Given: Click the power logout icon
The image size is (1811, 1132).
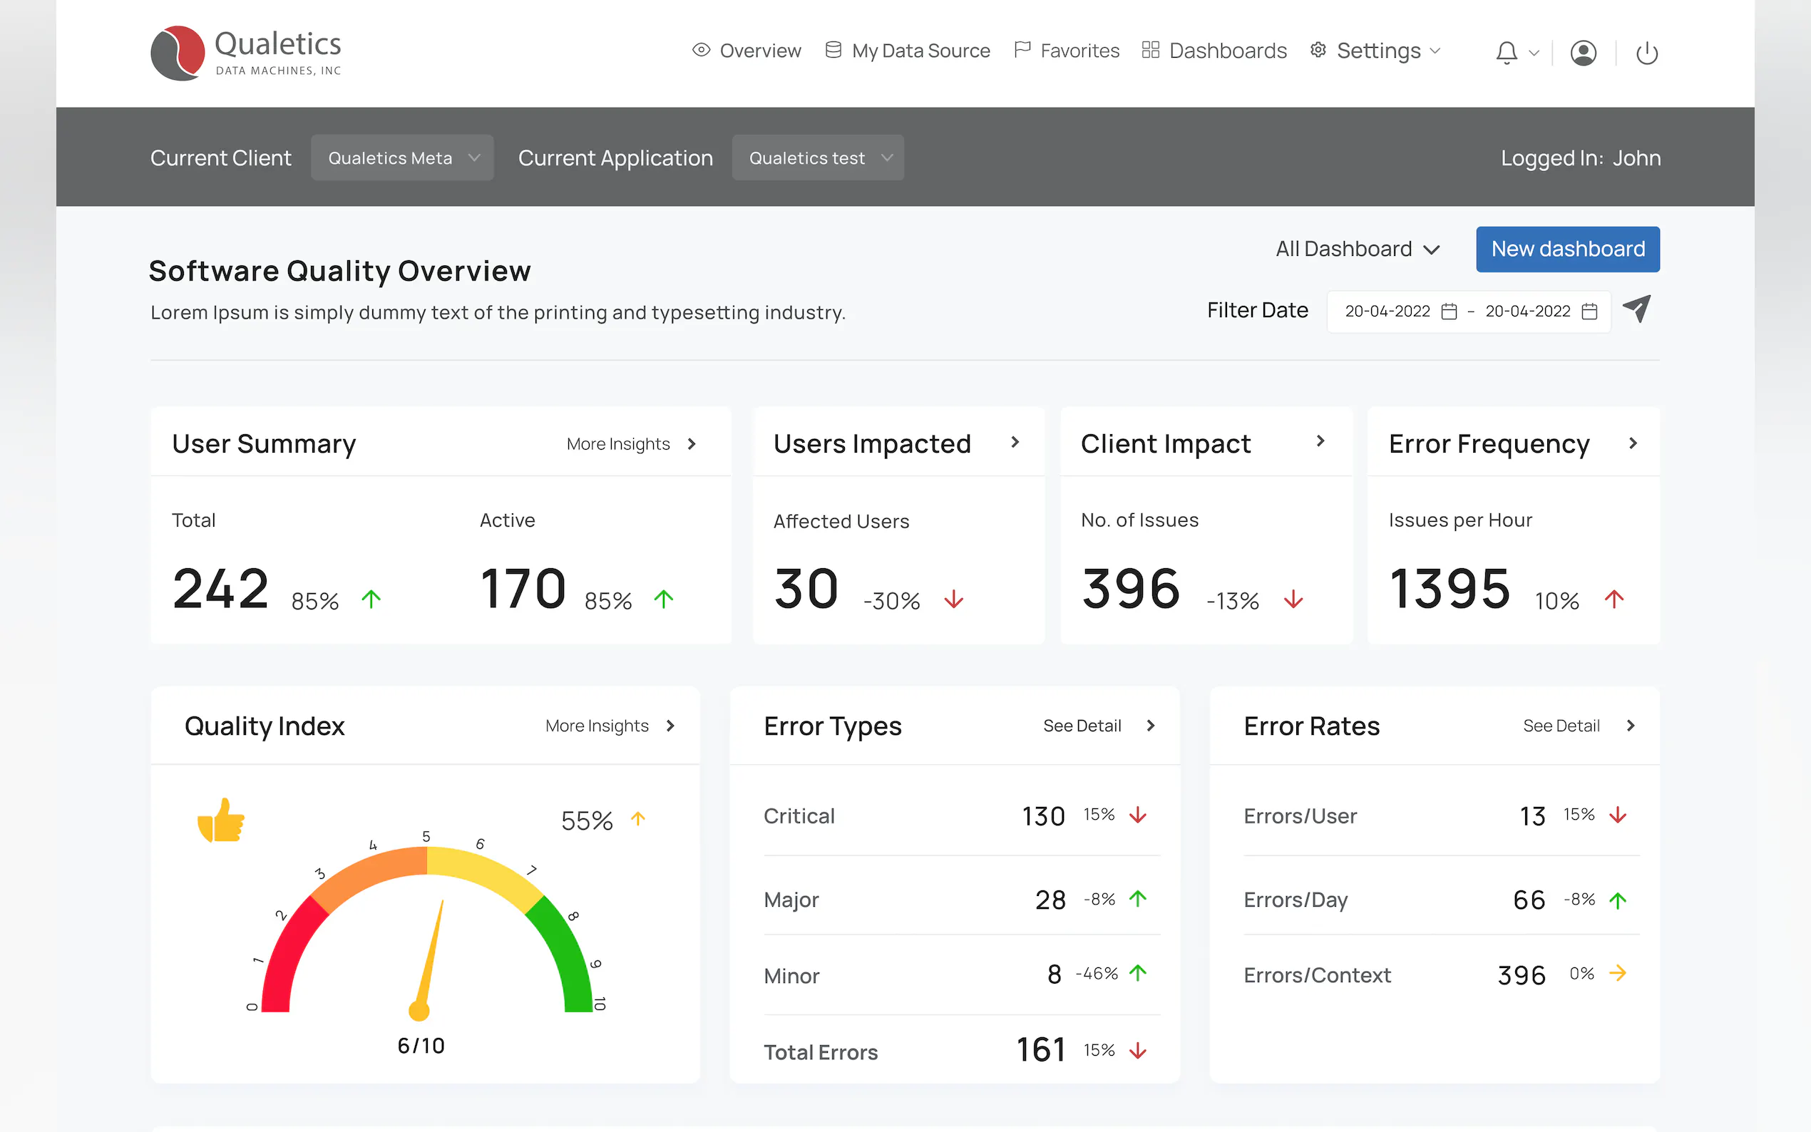Looking at the screenshot, I should click(x=1646, y=53).
